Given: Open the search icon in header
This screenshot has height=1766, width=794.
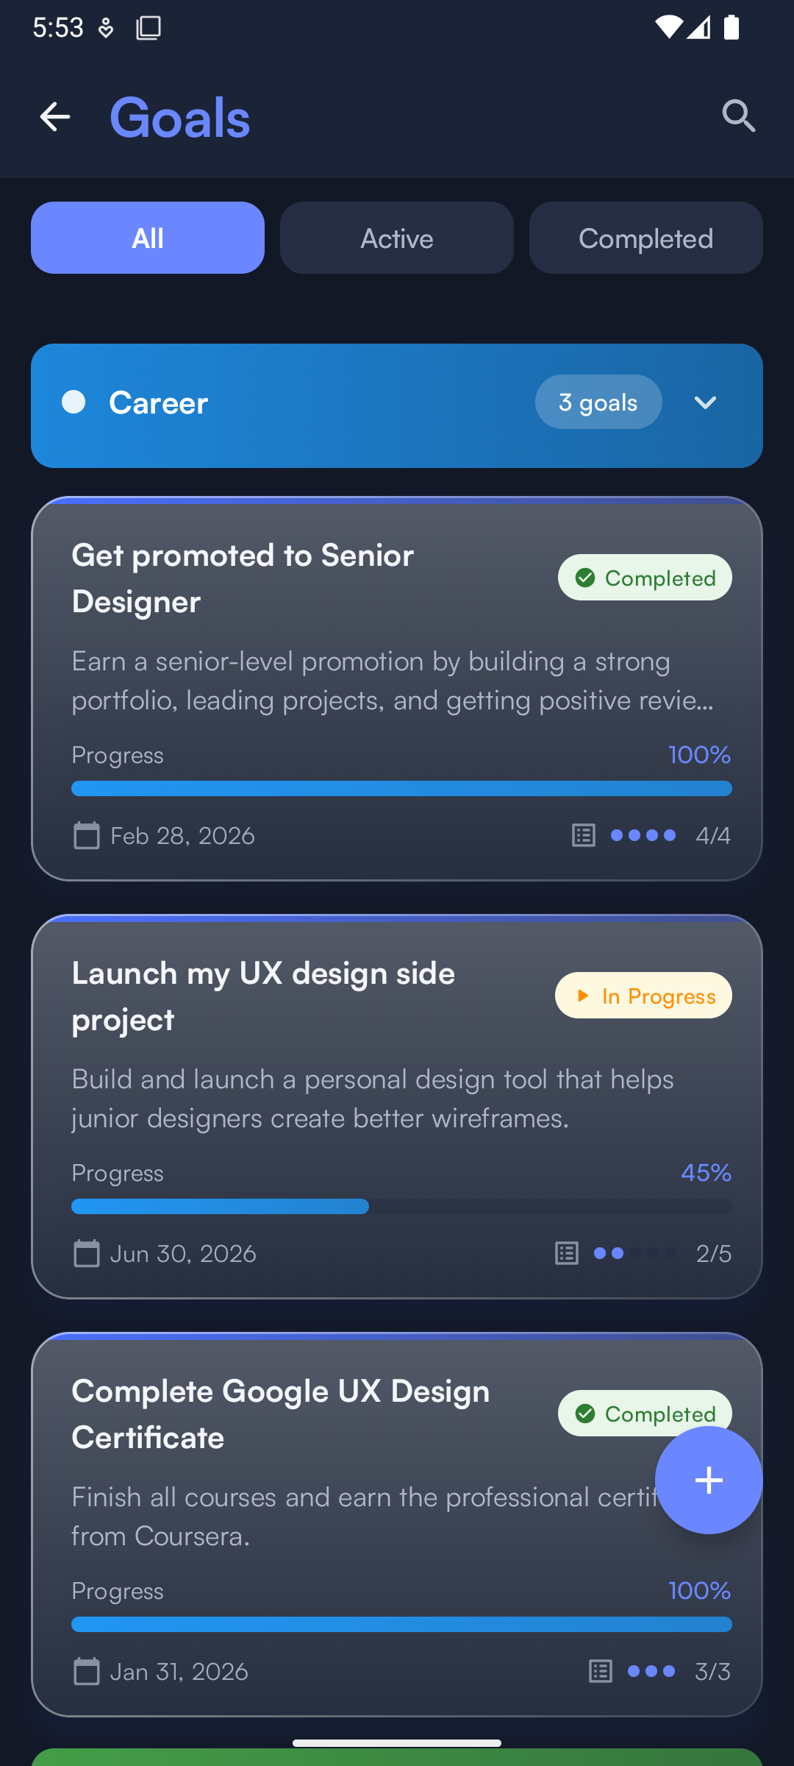Looking at the screenshot, I should point(738,116).
